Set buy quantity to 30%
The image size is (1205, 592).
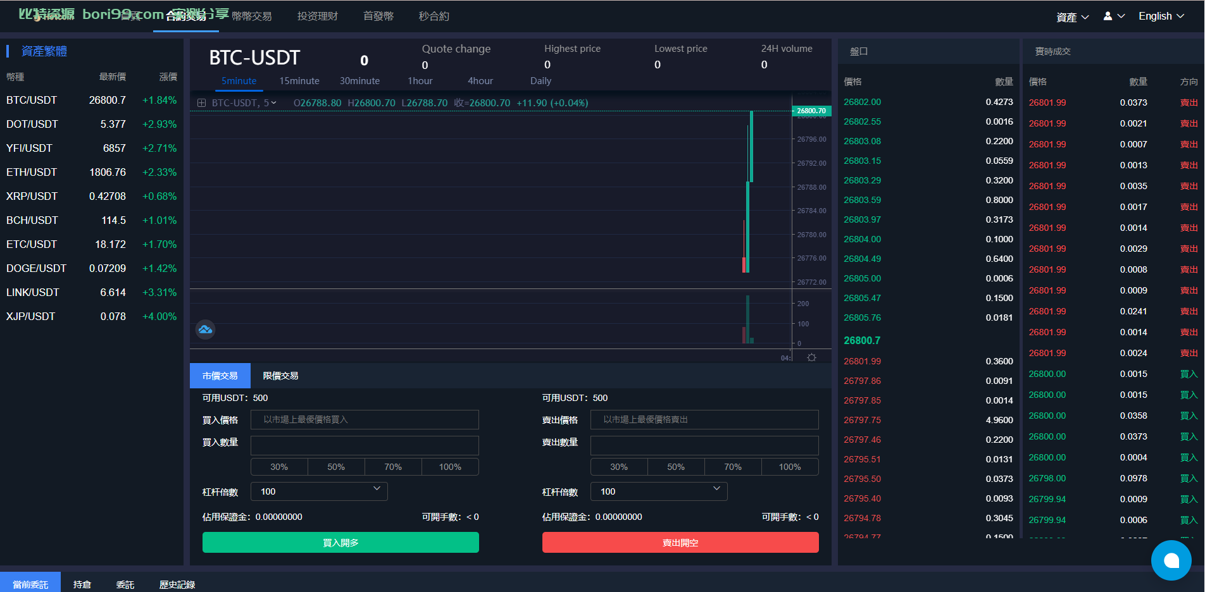279,467
